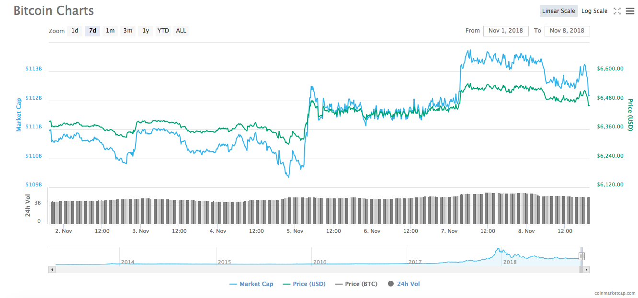Switch chart to Log Scale
The width and height of the screenshot is (638, 298).
point(594,11)
